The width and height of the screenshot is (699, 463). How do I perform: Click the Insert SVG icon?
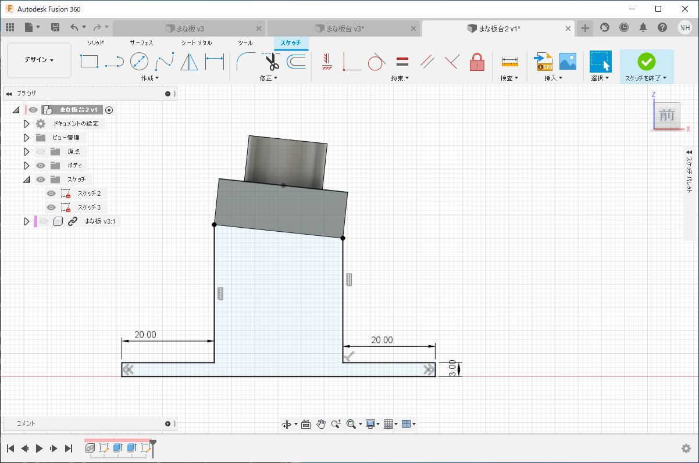tap(543, 61)
